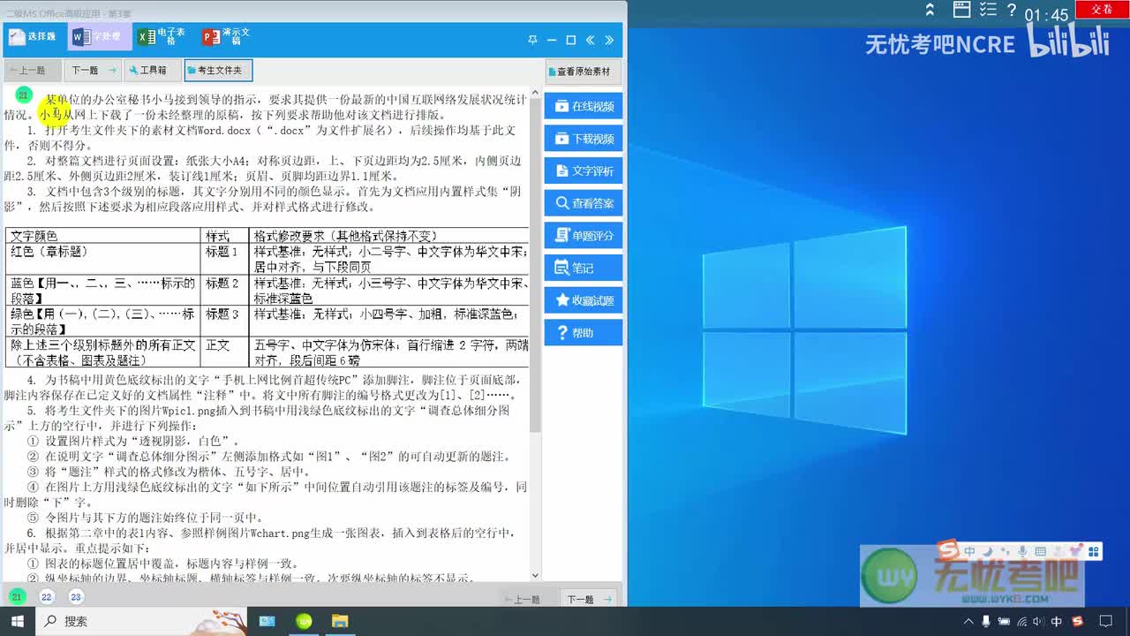Image resolution: width=1130 pixels, height=636 pixels.
Task: Click the window layout icon in top bar
Action: [962, 10]
